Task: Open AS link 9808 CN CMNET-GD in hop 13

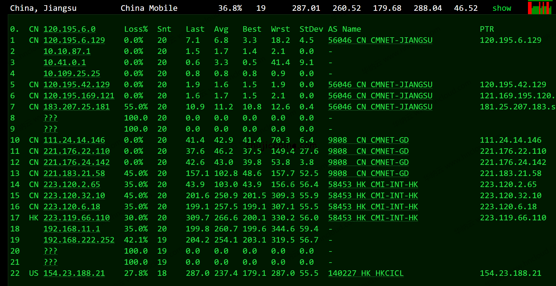Action: pyautogui.click(x=368, y=174)
